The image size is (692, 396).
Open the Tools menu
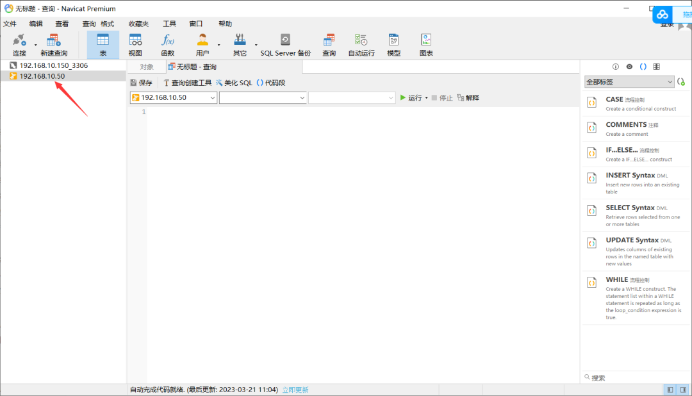coord(169,24)
